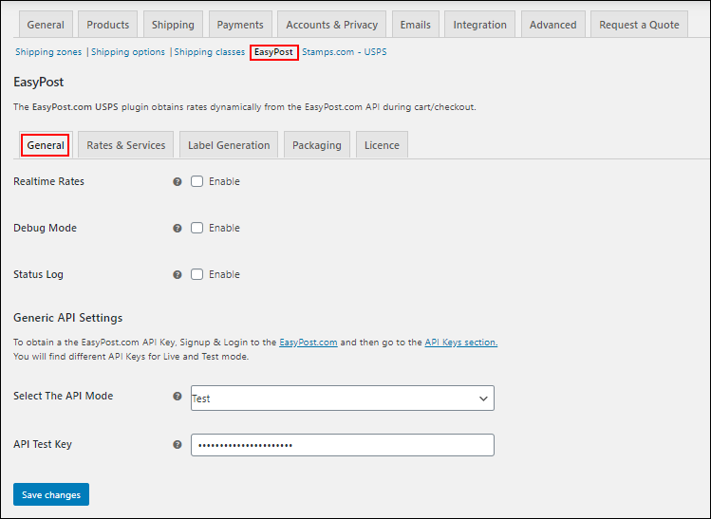The width and height of the screenshot is (711, 519).
Task: Go to Shipping zones
Action: (x=48, y=51)
